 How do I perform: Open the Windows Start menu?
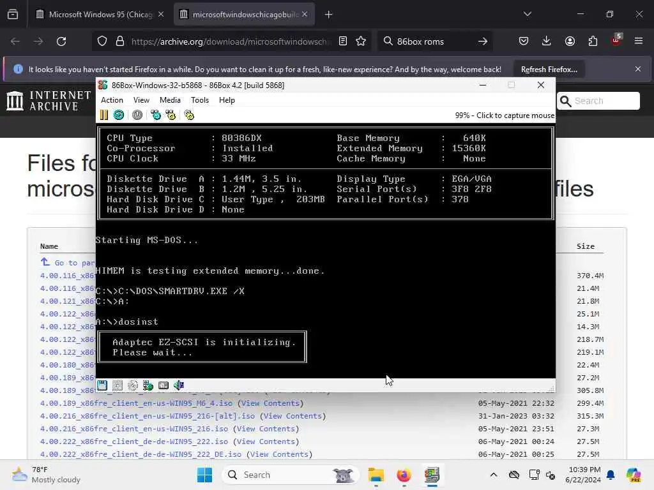pos(204,475)
